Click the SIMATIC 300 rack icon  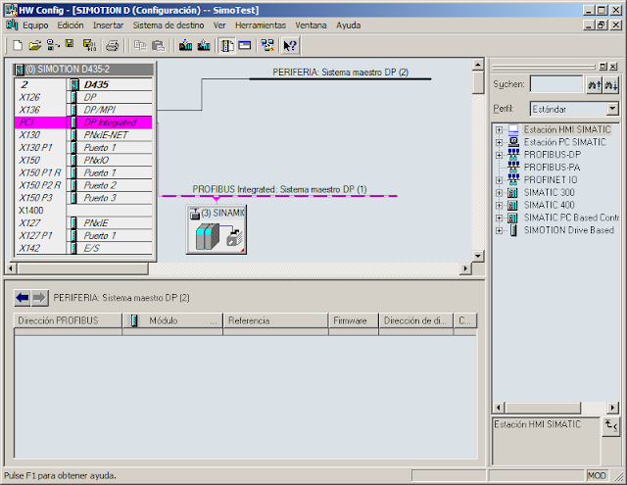pos(513,193)
